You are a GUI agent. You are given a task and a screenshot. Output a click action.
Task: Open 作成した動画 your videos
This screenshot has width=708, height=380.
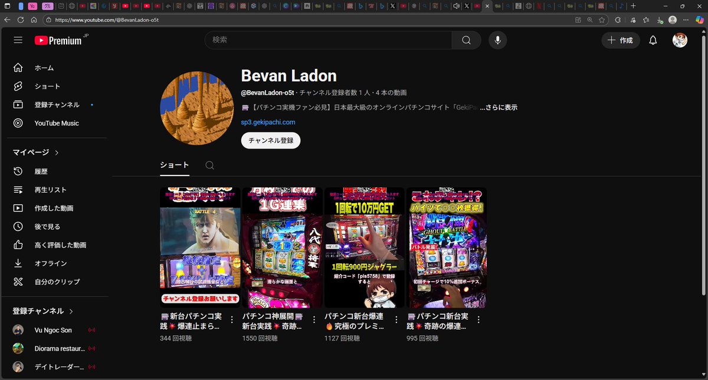[x=53, y=208]
